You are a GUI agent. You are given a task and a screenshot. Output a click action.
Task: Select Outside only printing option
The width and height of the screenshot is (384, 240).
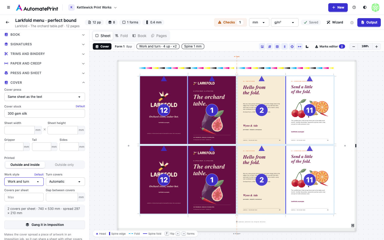64,165
